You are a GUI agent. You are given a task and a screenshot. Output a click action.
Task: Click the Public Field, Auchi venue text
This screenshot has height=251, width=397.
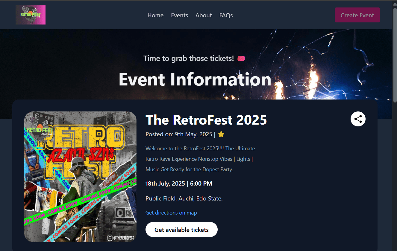click(184, 198)
